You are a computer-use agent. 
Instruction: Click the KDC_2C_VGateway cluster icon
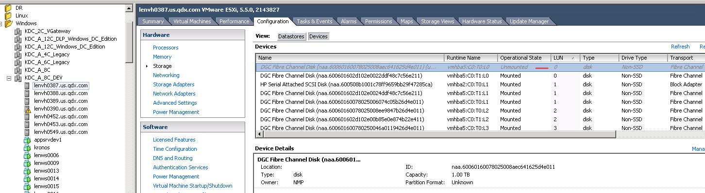18,31
